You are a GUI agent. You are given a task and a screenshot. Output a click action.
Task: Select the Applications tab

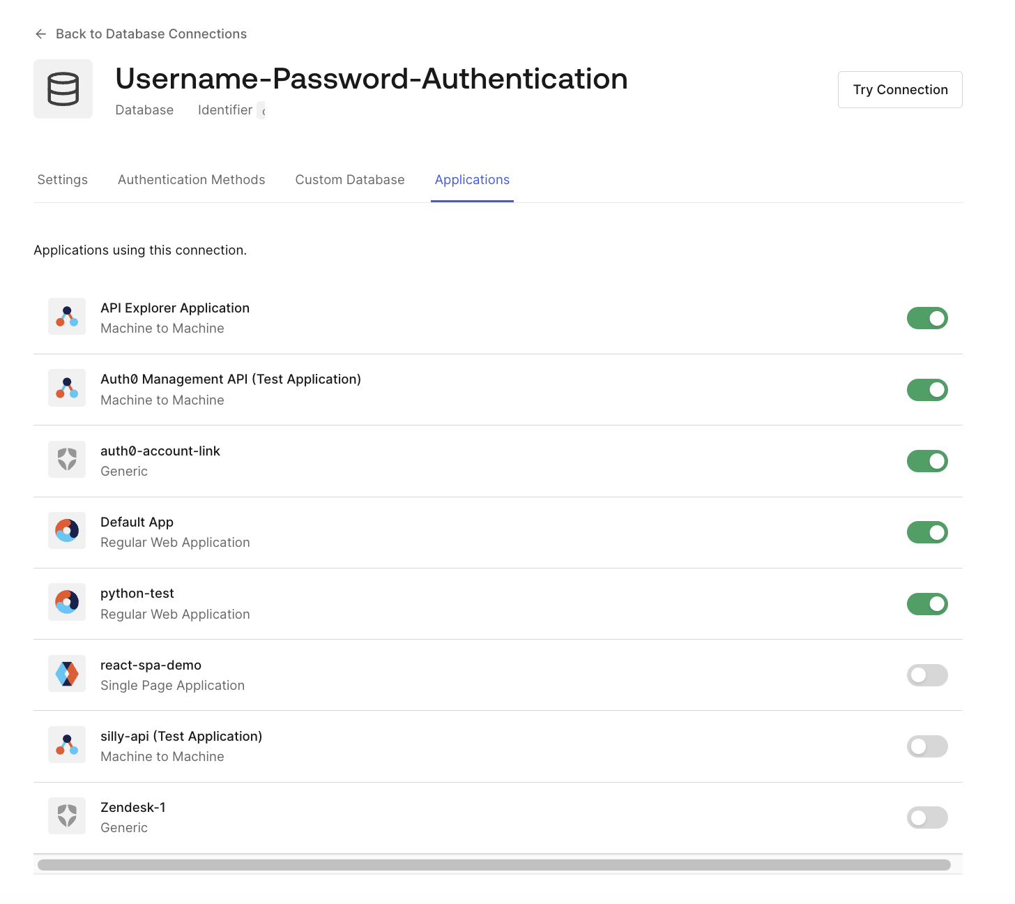(x=472, y=180)
